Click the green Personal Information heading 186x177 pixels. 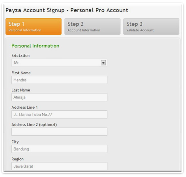(x=35, y=46)
